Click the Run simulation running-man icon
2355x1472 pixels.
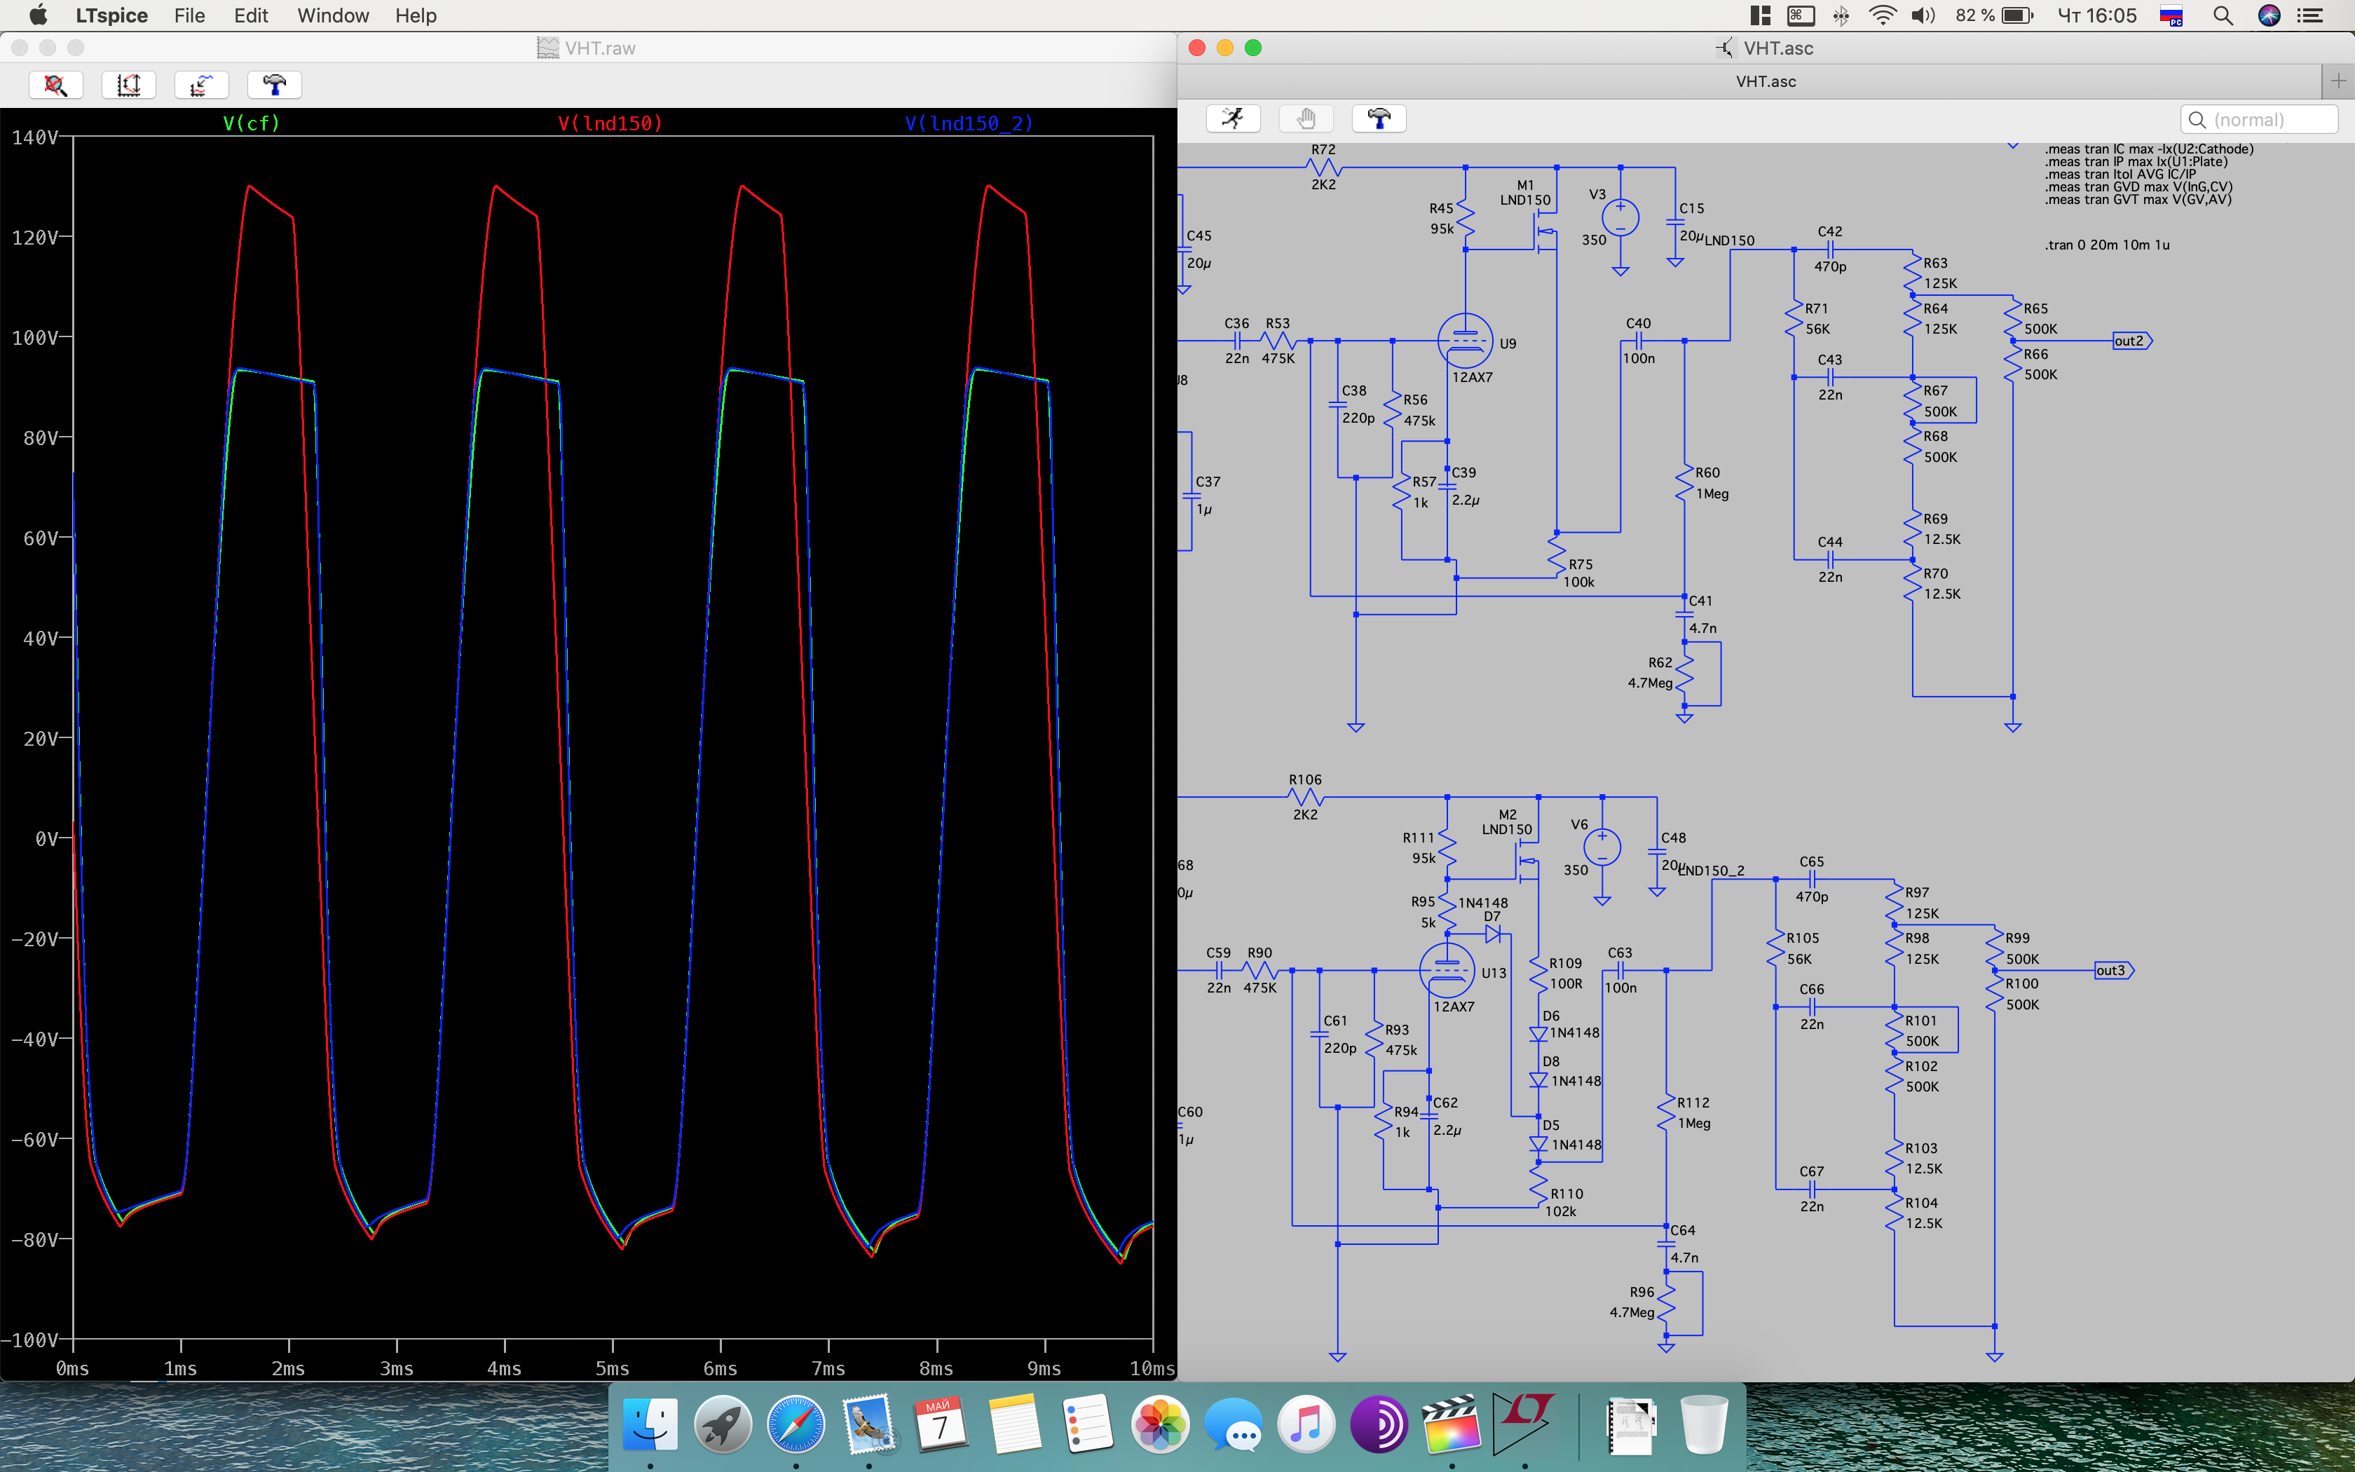click(1233, 118)
